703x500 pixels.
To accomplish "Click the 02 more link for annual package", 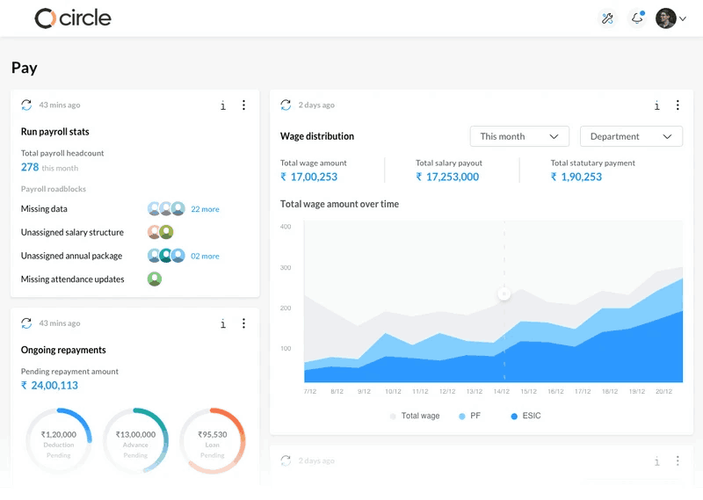I will [205, 256].
